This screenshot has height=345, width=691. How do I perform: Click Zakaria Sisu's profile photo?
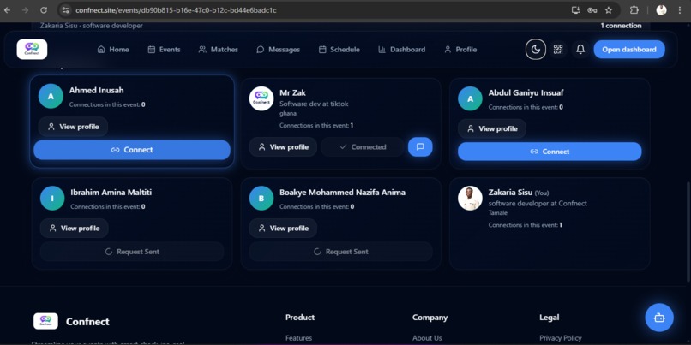coord(470,198)
